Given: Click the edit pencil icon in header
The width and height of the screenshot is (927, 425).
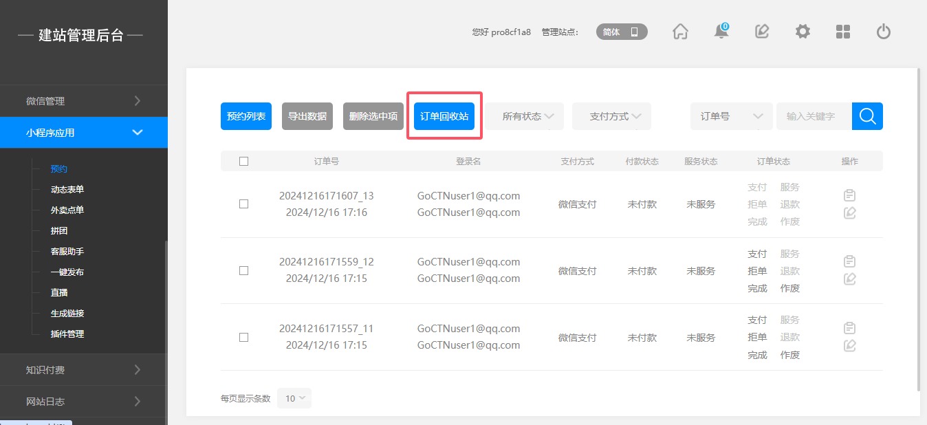Looking at the screenshot, I should point(762,32).
